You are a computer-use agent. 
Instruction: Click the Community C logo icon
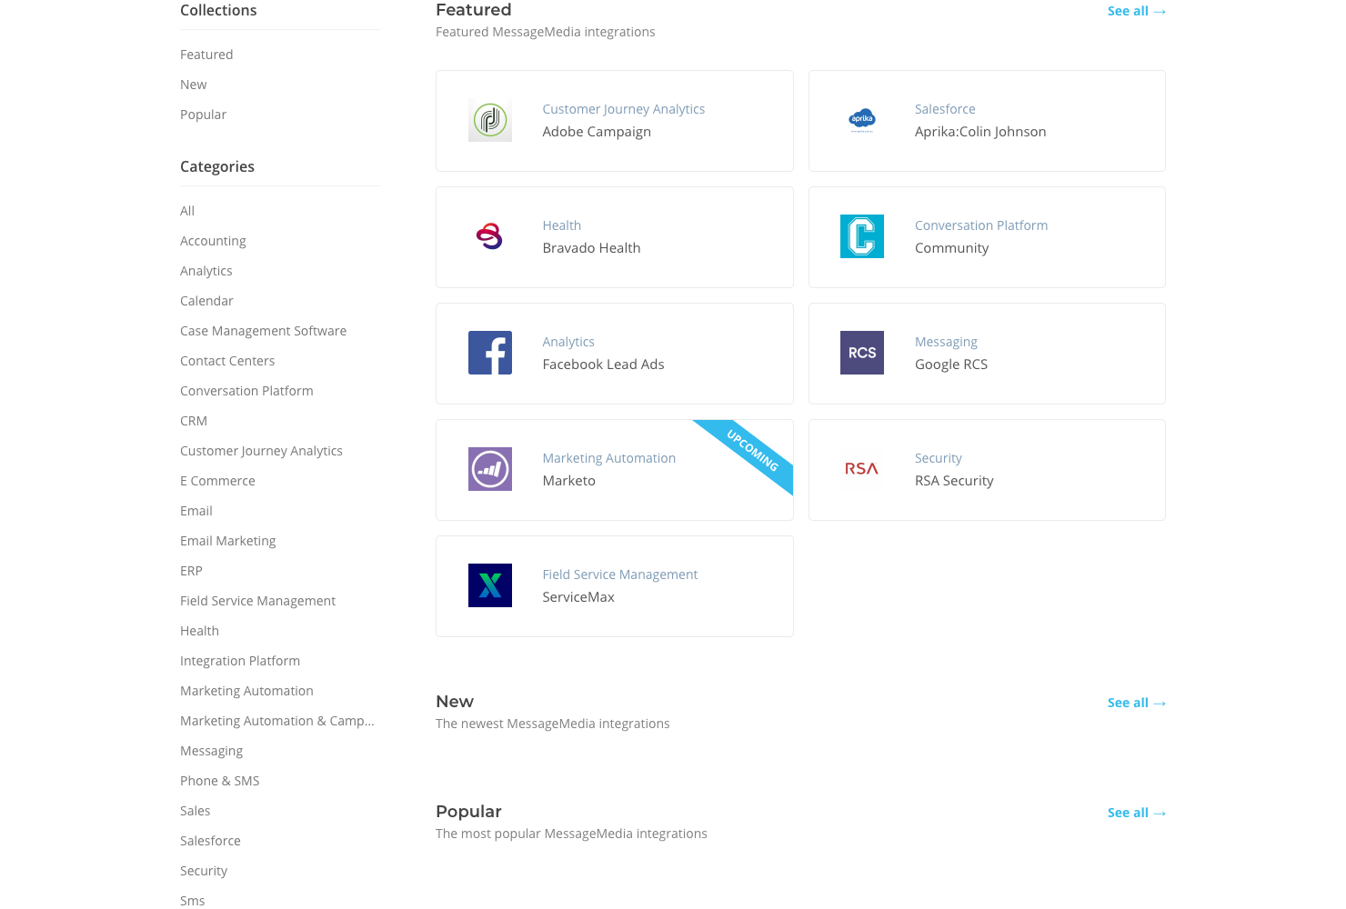(862, 236)
